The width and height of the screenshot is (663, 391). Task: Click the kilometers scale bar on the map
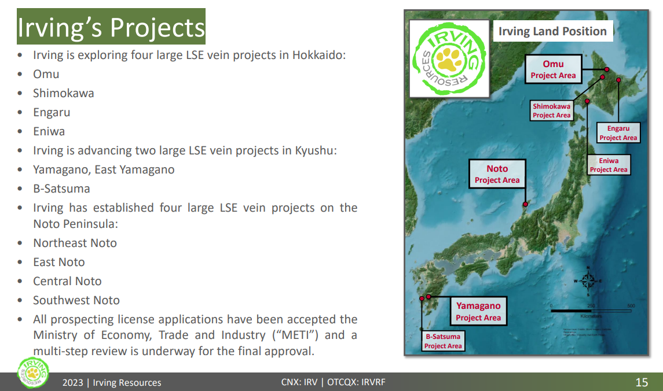(x=591, y=311)
